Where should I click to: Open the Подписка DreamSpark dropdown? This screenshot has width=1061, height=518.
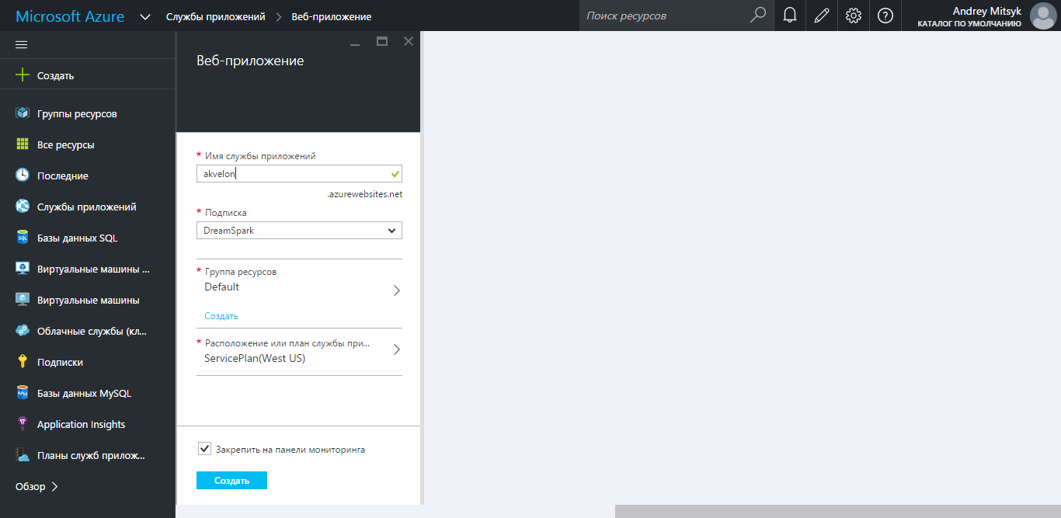[299, 231]
